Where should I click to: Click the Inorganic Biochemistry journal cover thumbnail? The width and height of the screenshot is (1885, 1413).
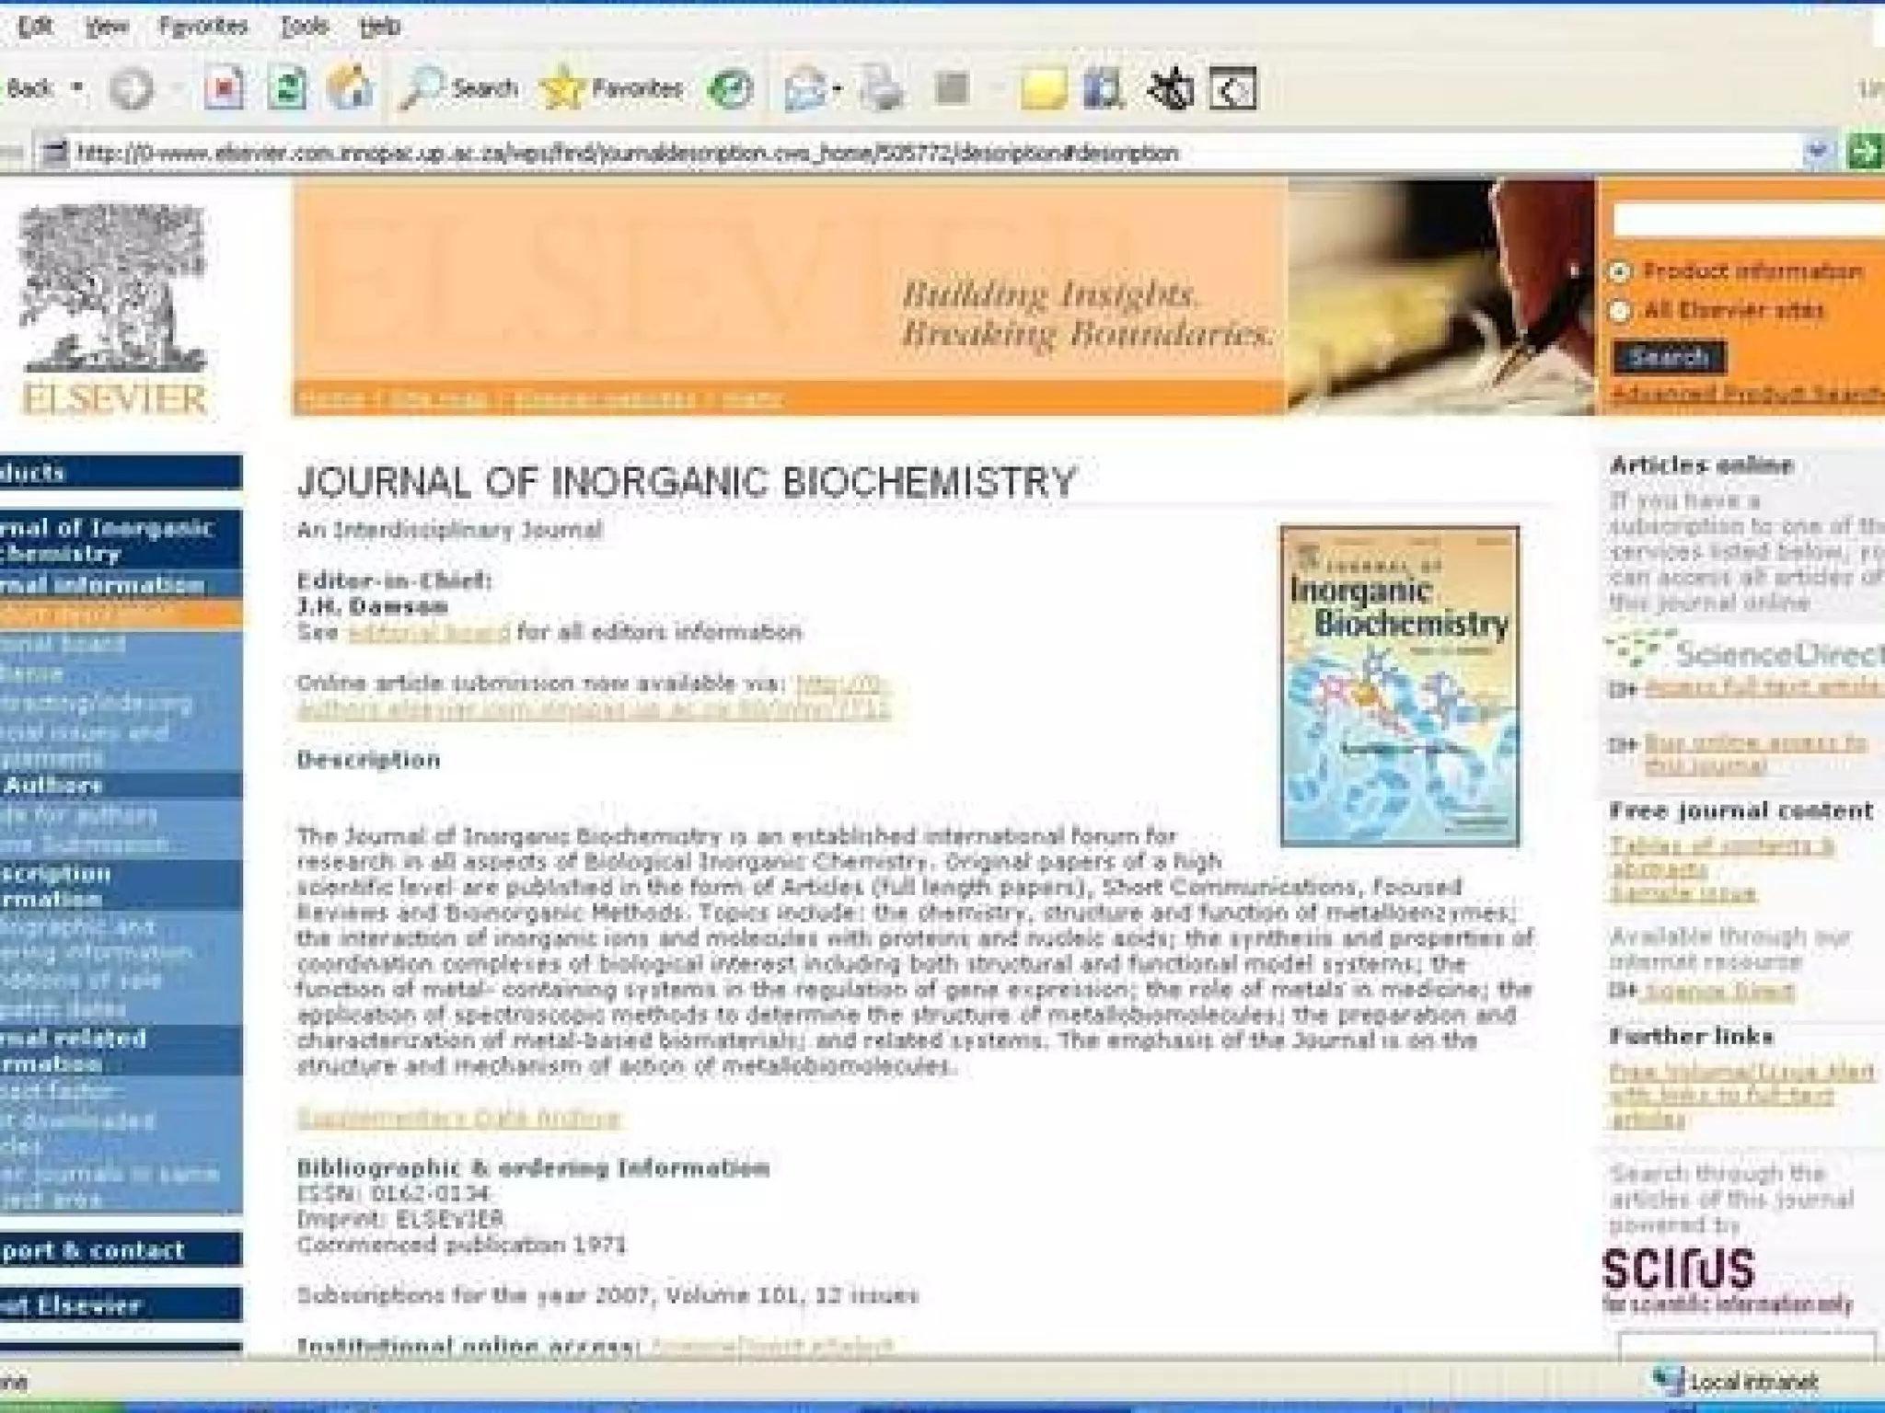tap(1399, 685)
